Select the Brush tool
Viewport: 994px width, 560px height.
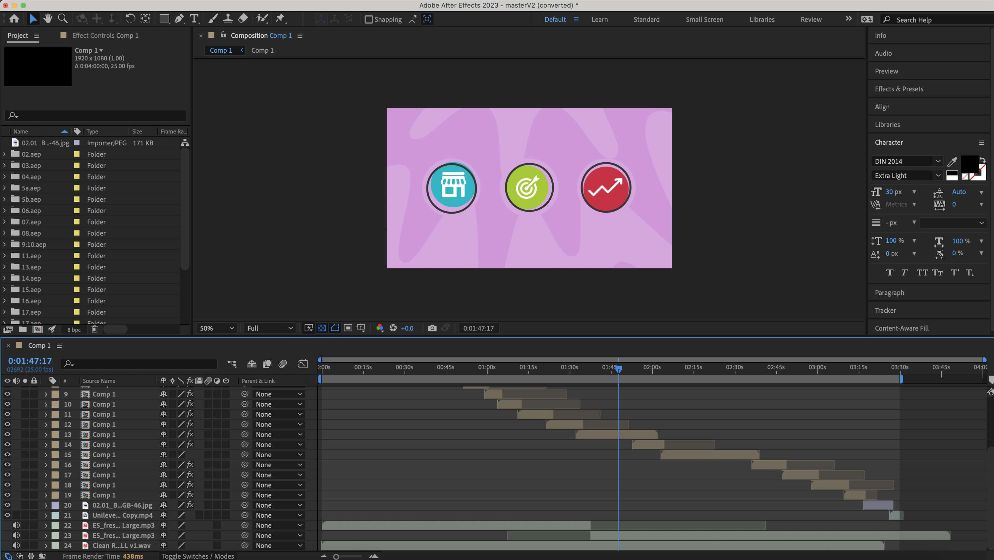click(x=213, y=19)
